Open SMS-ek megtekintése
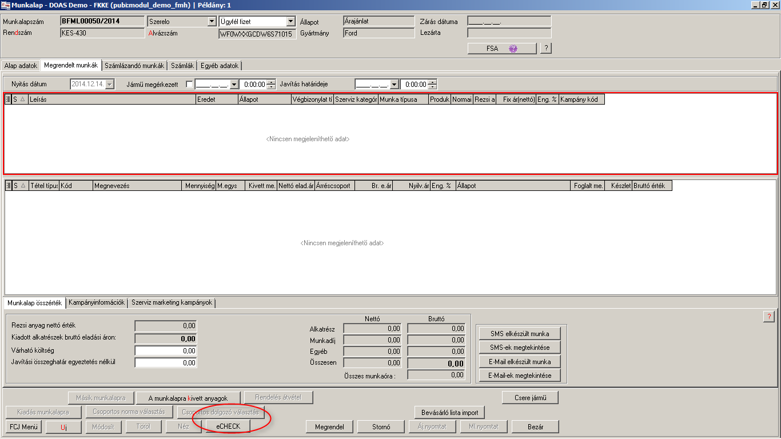Screen dimensions: 781x439 click(x=520, y=348)
